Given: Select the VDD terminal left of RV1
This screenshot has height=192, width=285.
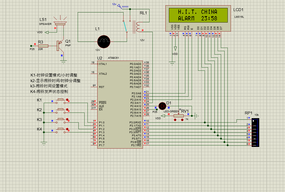Looking at the screenshot, I should point(163,116).
